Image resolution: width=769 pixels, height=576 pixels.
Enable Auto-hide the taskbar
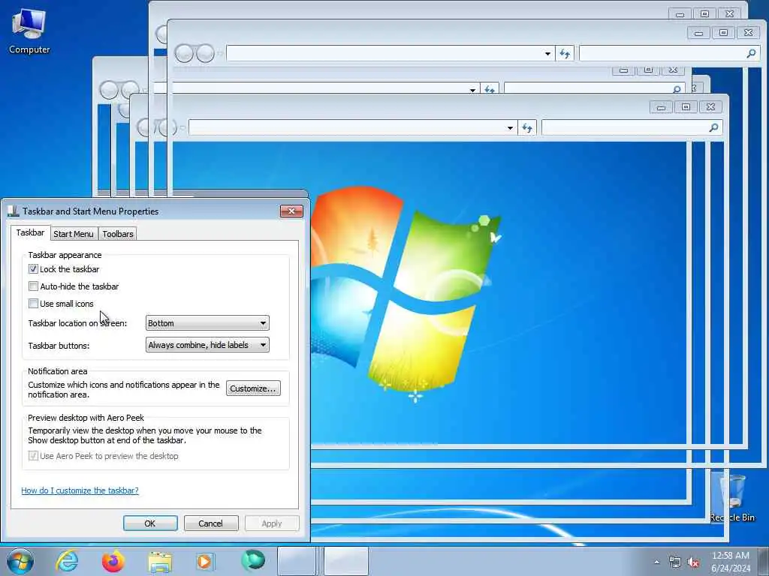[33, 286]
